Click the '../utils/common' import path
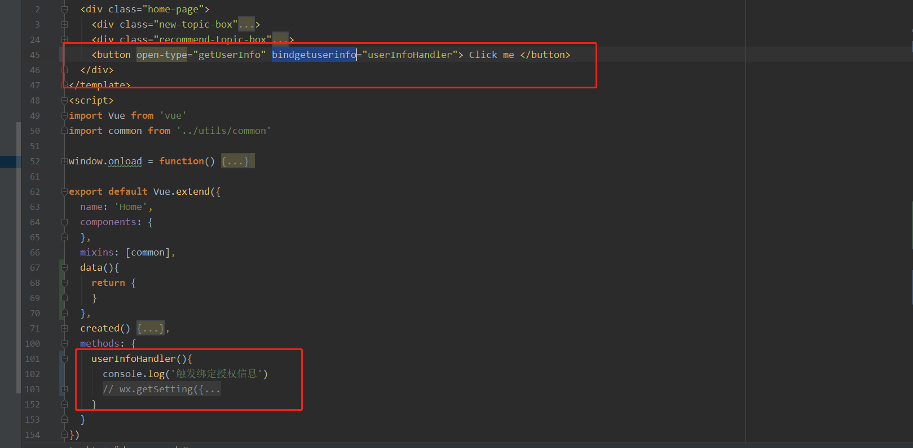This screenshot has height=448, width=913. (x=224, y=131)
